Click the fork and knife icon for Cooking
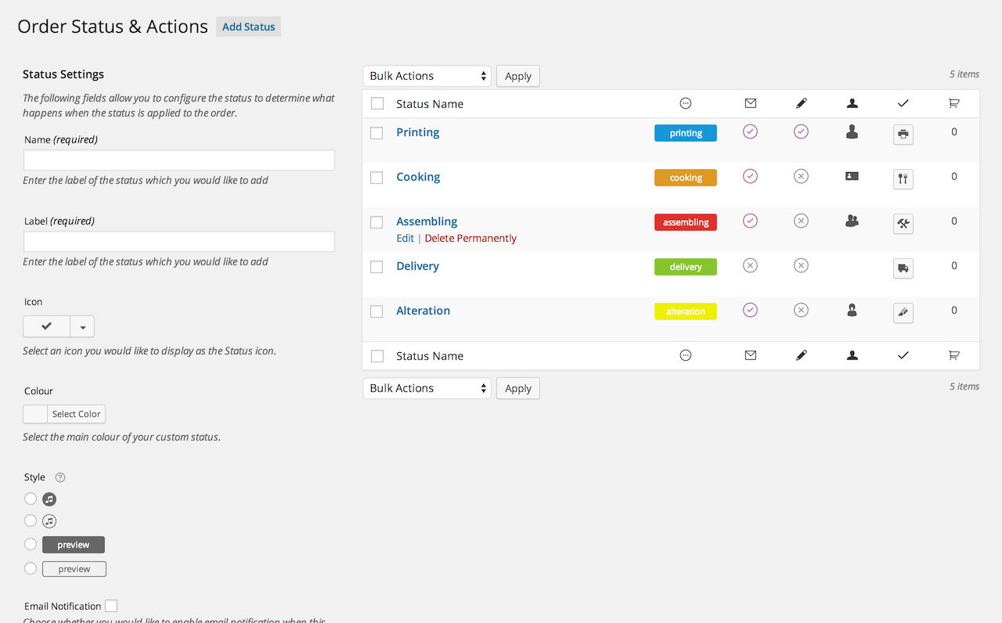The image size is (1002, 623). click(x=903, y=178)
